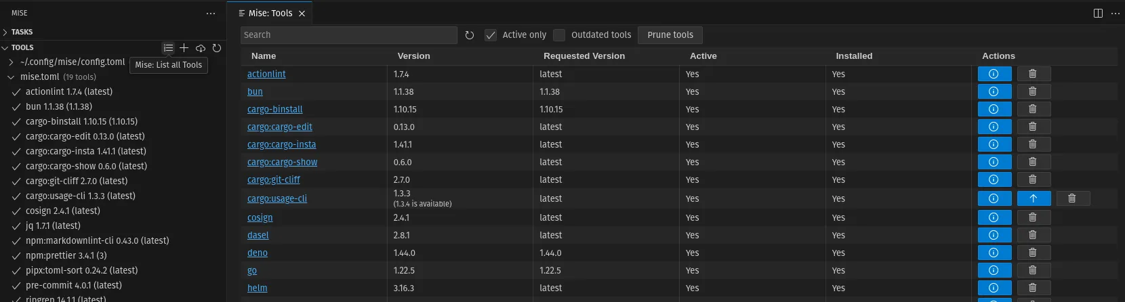Collapse the mise.toml tree node

pyautogui.click(x=11, y=77)
